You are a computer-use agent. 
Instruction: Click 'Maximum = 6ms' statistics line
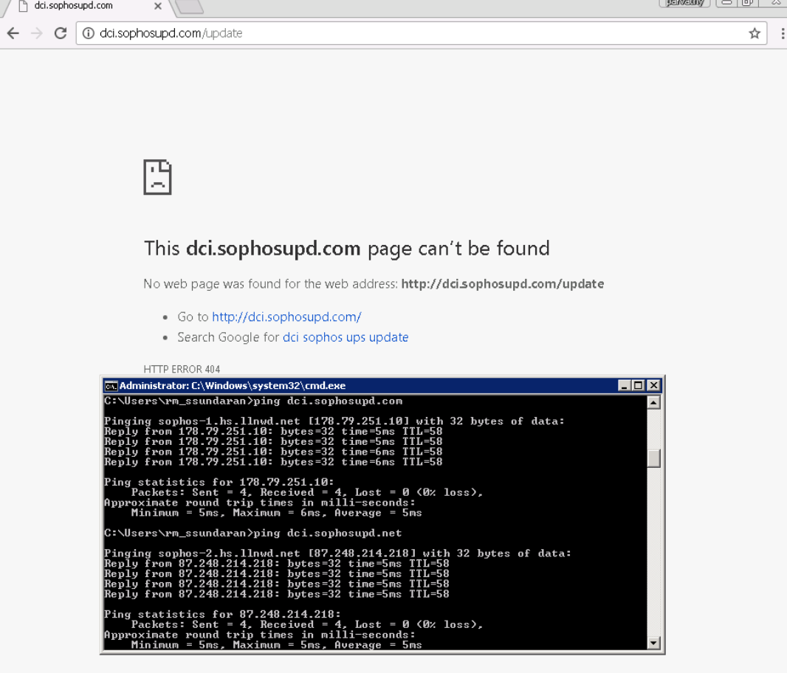coord(277,512)
